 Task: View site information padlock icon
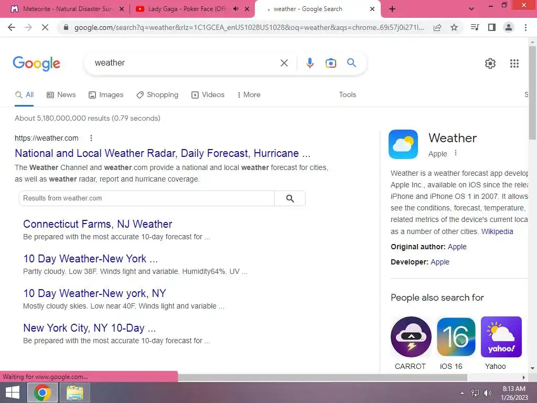pyautogui.click(x=66, y=27)
